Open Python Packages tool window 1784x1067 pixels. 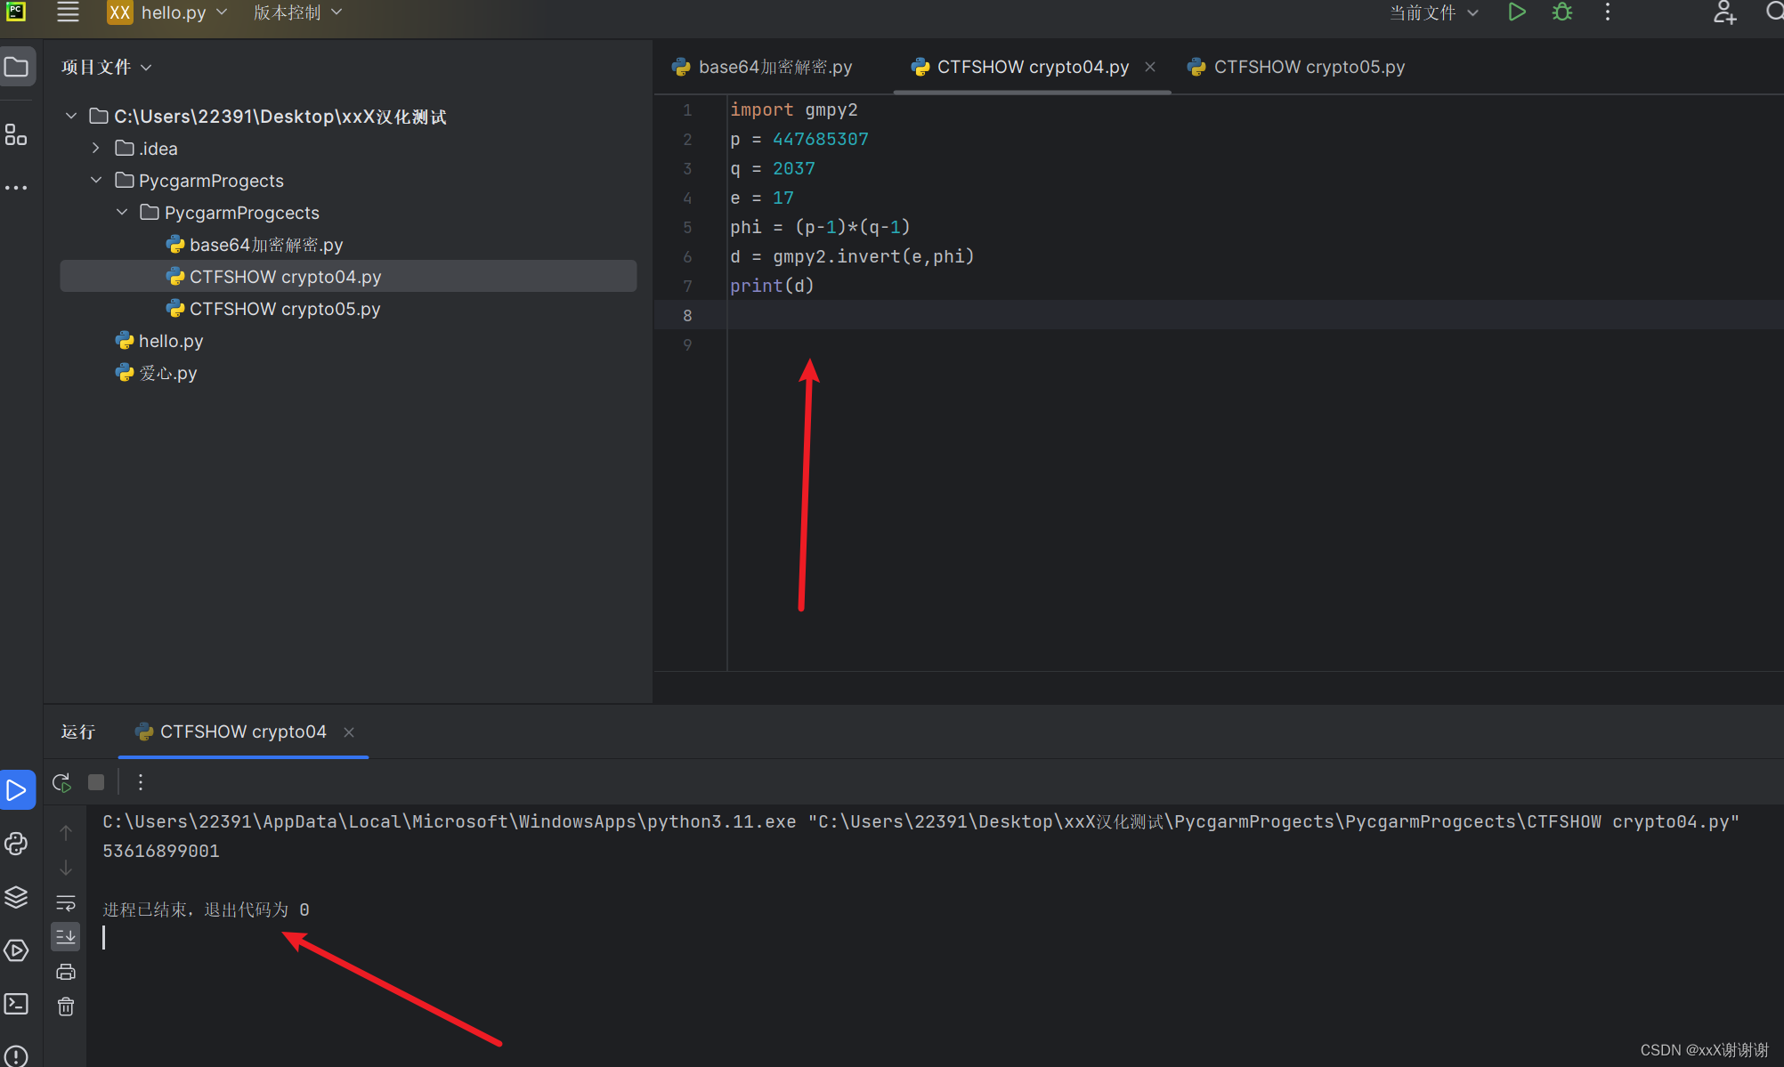click(17, 897)
